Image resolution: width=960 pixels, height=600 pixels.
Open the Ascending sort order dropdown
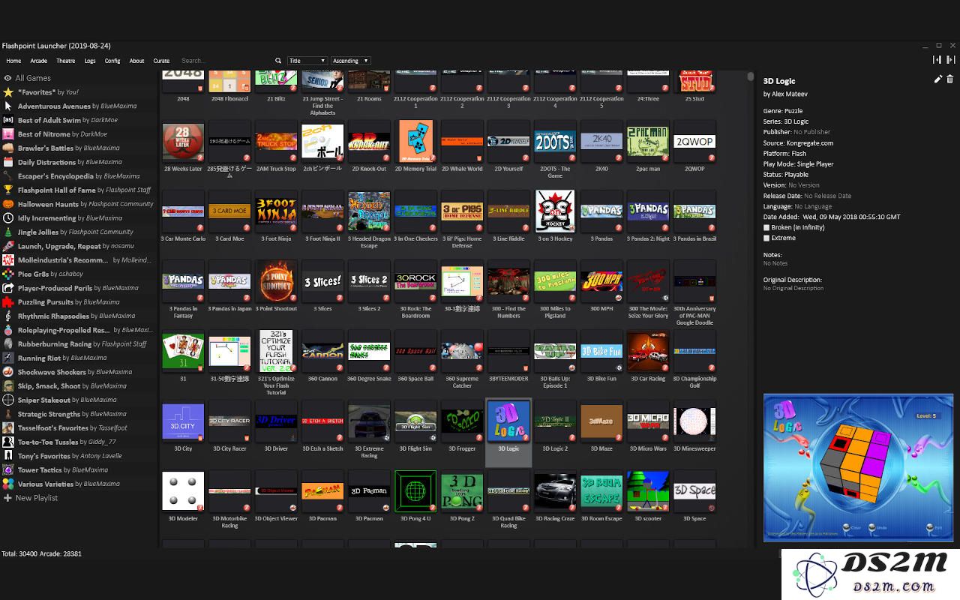click(350, 61)
